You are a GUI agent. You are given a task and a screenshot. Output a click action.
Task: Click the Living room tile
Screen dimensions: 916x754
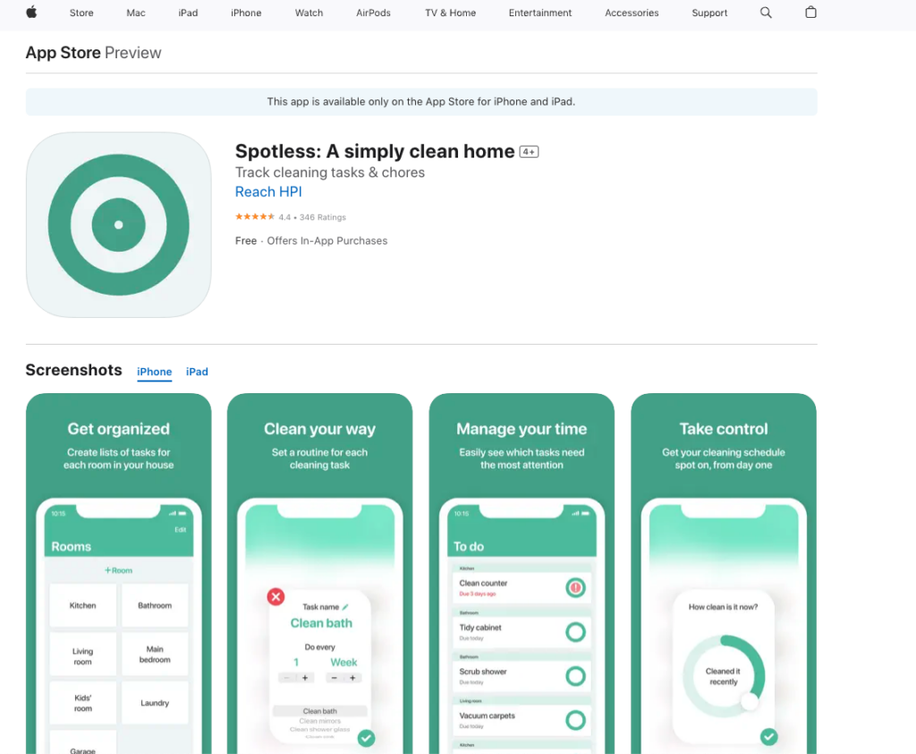coord(83,655)
